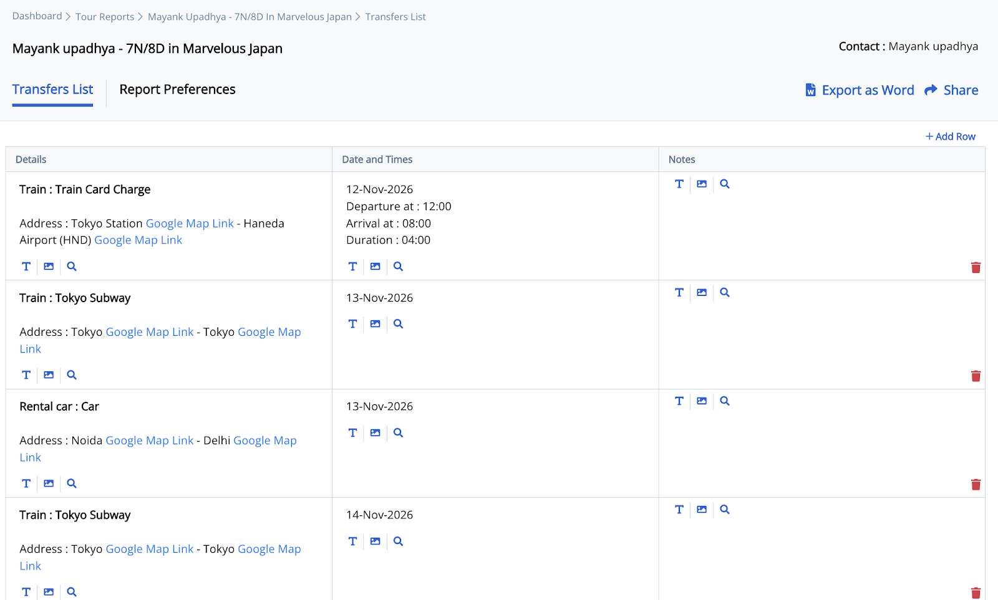Search icon under 14-Nov-2026 date
Screen dimensions: 998x600
click(399, 541)
